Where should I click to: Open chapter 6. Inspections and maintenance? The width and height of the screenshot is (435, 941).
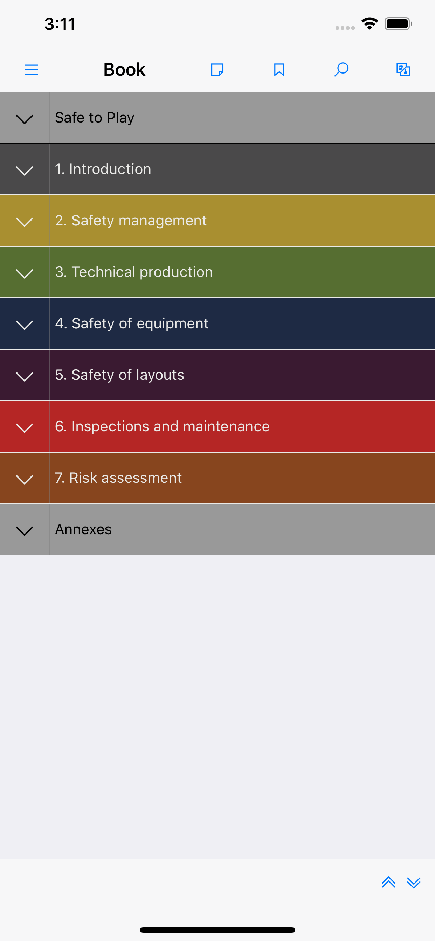pos(162,427)
